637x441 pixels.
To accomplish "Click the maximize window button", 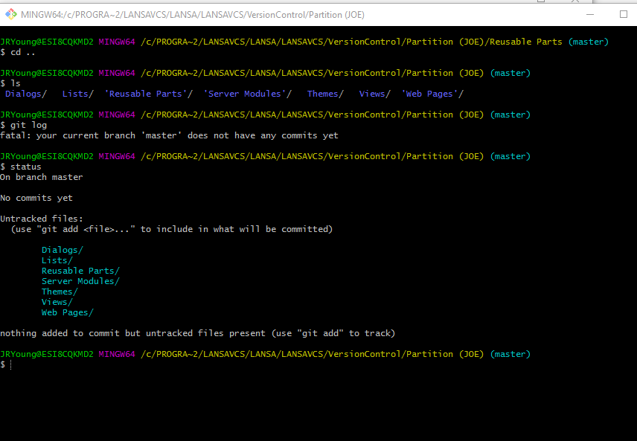I will coord(621,13).
